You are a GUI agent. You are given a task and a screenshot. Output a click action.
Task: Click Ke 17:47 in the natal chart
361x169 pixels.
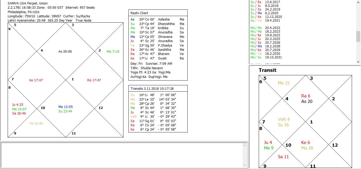coord(36,80)
